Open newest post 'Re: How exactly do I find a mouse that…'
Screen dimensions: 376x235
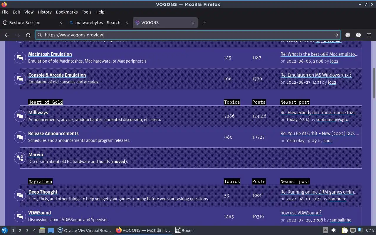click(x=319, y=113)
